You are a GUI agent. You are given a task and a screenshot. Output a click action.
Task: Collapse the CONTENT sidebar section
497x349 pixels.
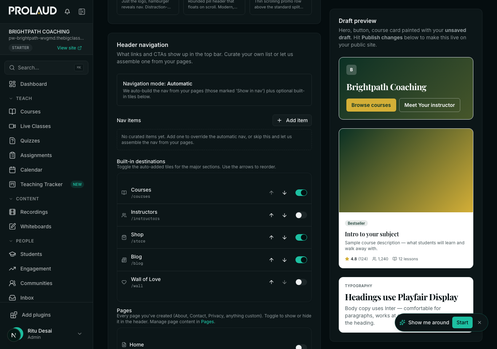point(24,199)
